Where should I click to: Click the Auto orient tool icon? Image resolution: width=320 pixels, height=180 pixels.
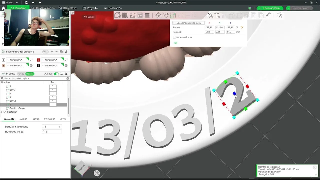coord(132,15)
